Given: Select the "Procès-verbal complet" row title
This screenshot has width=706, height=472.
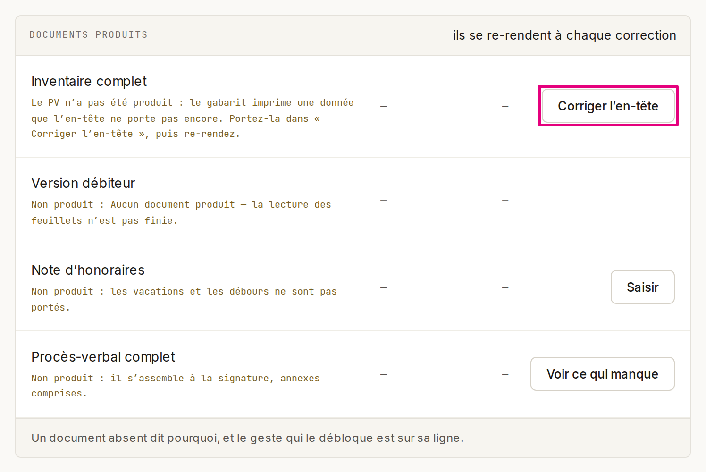Looking at the screenshot, I should pyautogui.click(x=103, y=357).
